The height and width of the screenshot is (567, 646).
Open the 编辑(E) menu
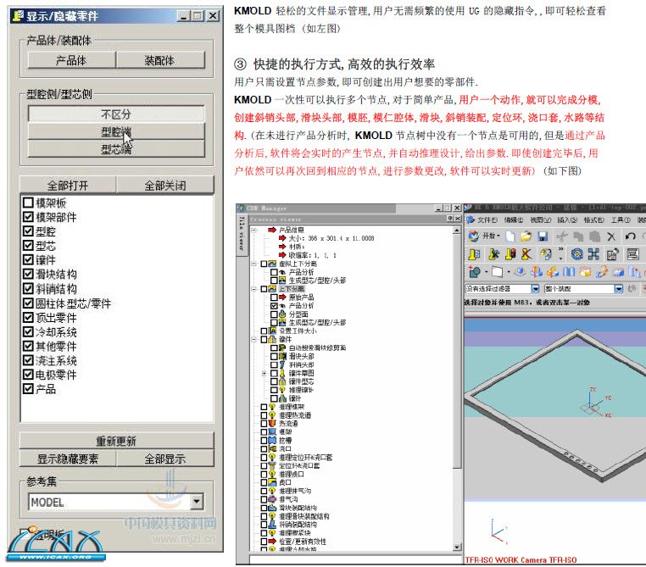pos(514,220)
